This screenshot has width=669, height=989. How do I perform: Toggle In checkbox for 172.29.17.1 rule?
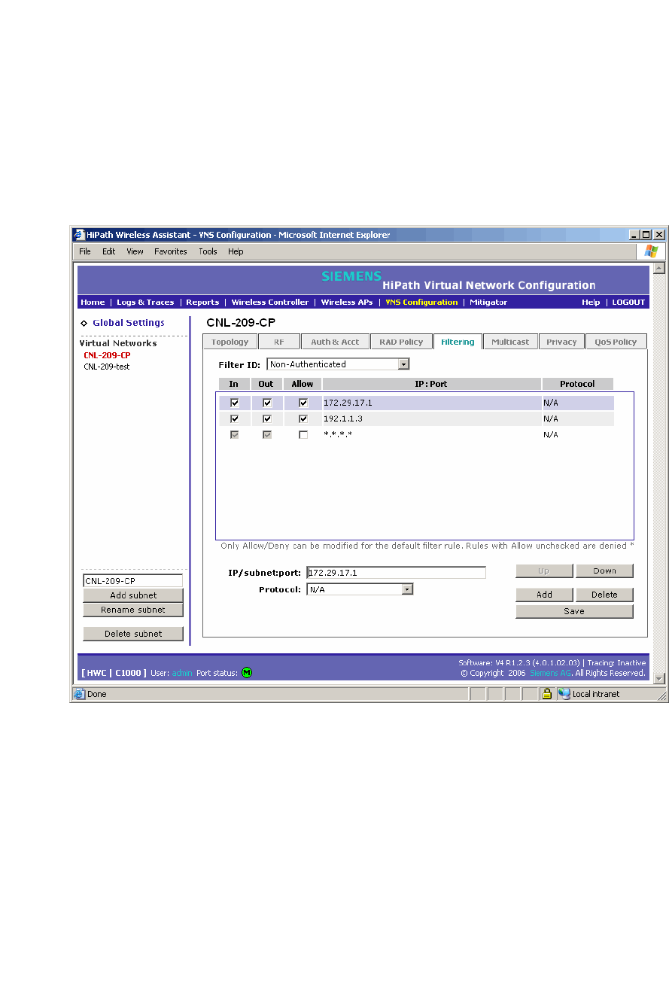(235, 403)
